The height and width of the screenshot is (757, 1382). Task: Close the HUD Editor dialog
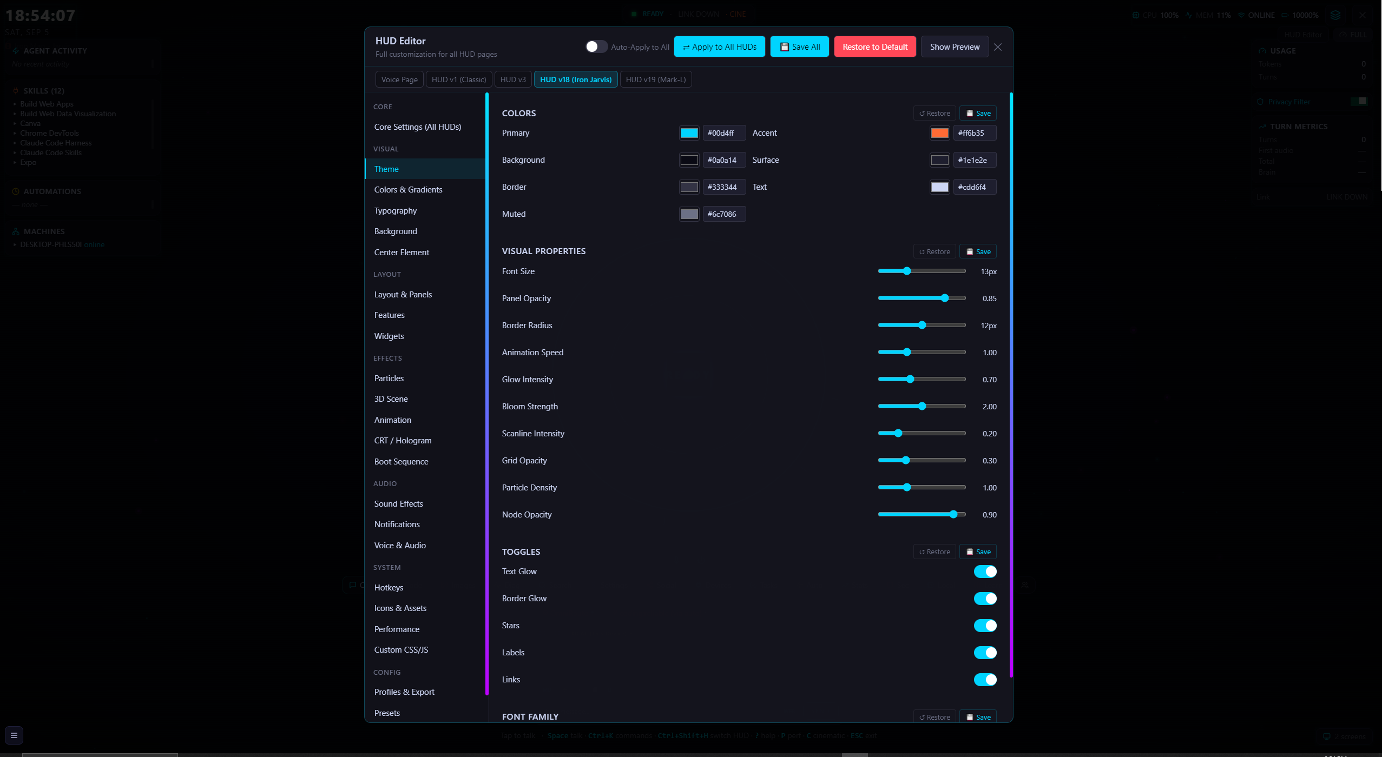(x=998, y=47)
